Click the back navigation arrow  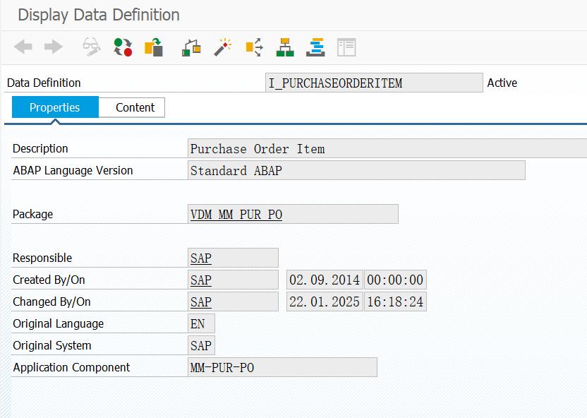pos(22,47)
